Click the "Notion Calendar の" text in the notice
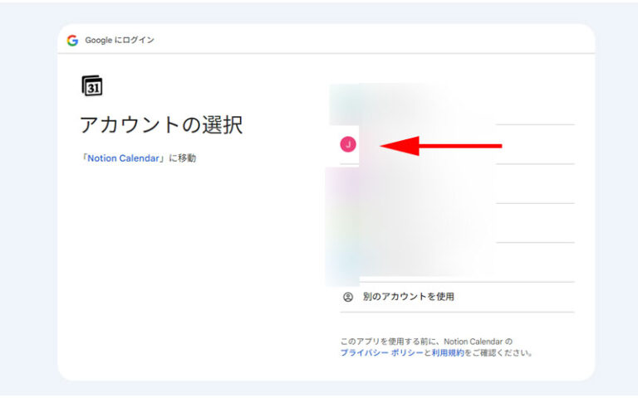Screen dimensions: 638x398 point(477,341)
